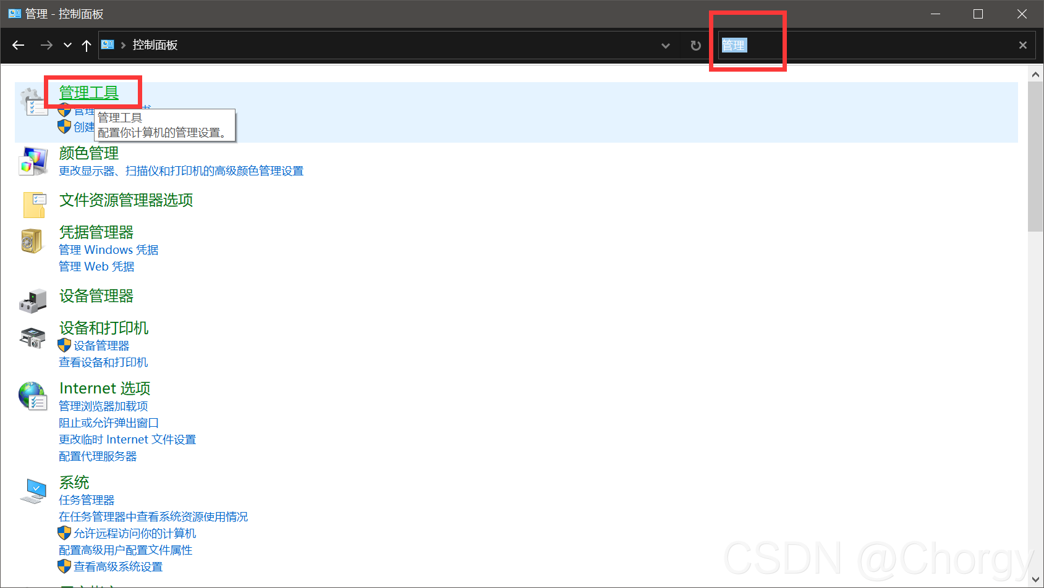Click the title bar Control Panel icon
1044x588 pixels.
click(15, 14)
